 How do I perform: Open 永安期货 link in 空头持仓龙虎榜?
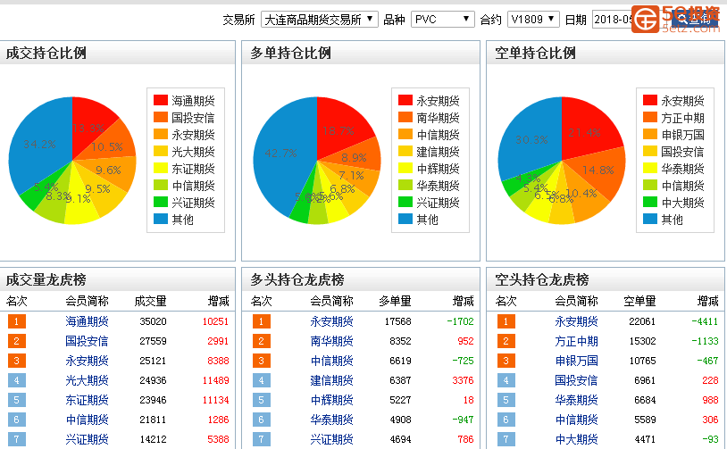576,321
